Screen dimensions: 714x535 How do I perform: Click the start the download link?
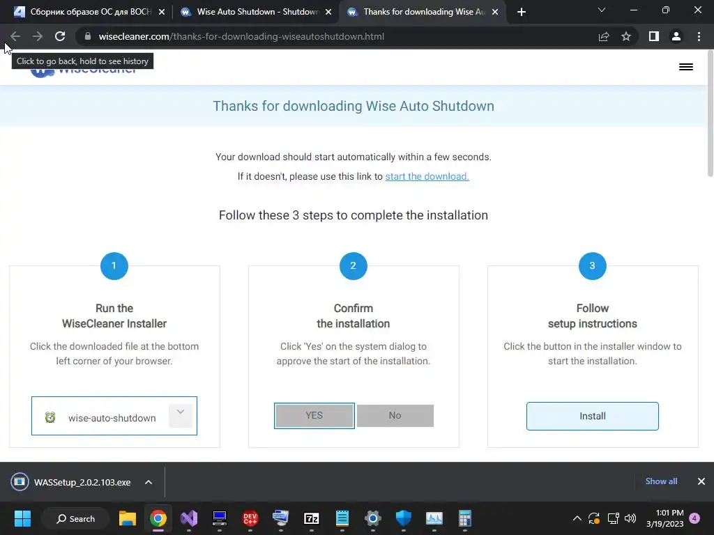click(x=427, y=176)
